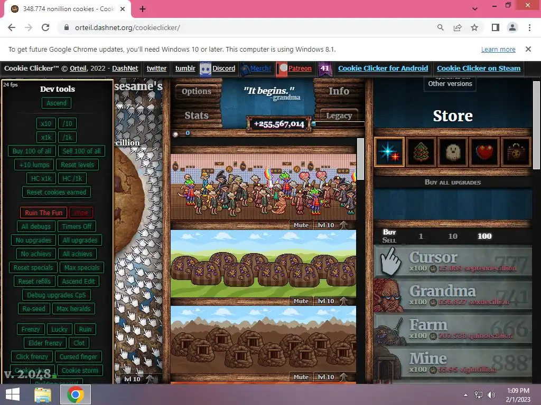541x405 pixels.
Task: Click Buy all upgrades
Action: (453, 182)
